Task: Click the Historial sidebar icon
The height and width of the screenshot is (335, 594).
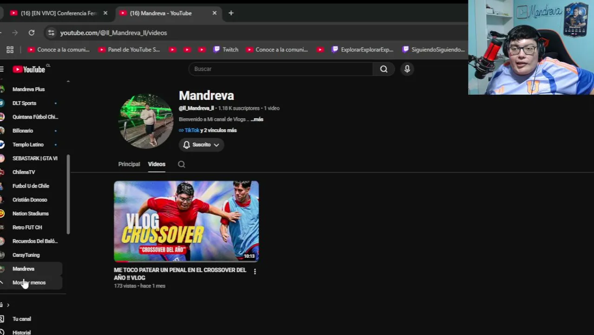Action: [x=2, y=332]
